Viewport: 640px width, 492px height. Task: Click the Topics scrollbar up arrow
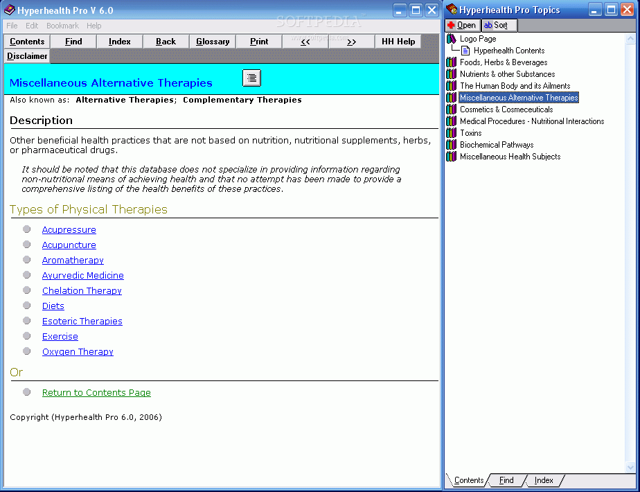pos(630,38)
